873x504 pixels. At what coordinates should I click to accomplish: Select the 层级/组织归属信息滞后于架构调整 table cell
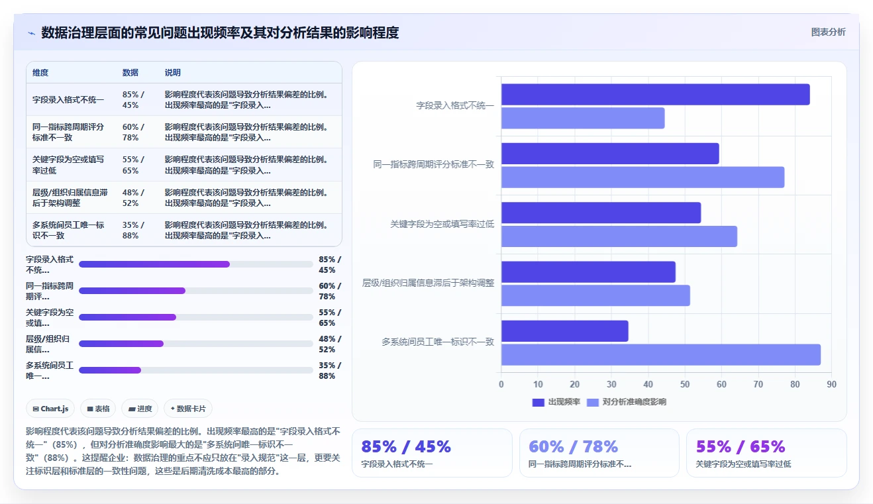[70, 197]
